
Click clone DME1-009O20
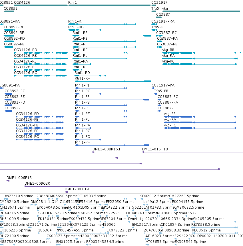pos(37,184)
